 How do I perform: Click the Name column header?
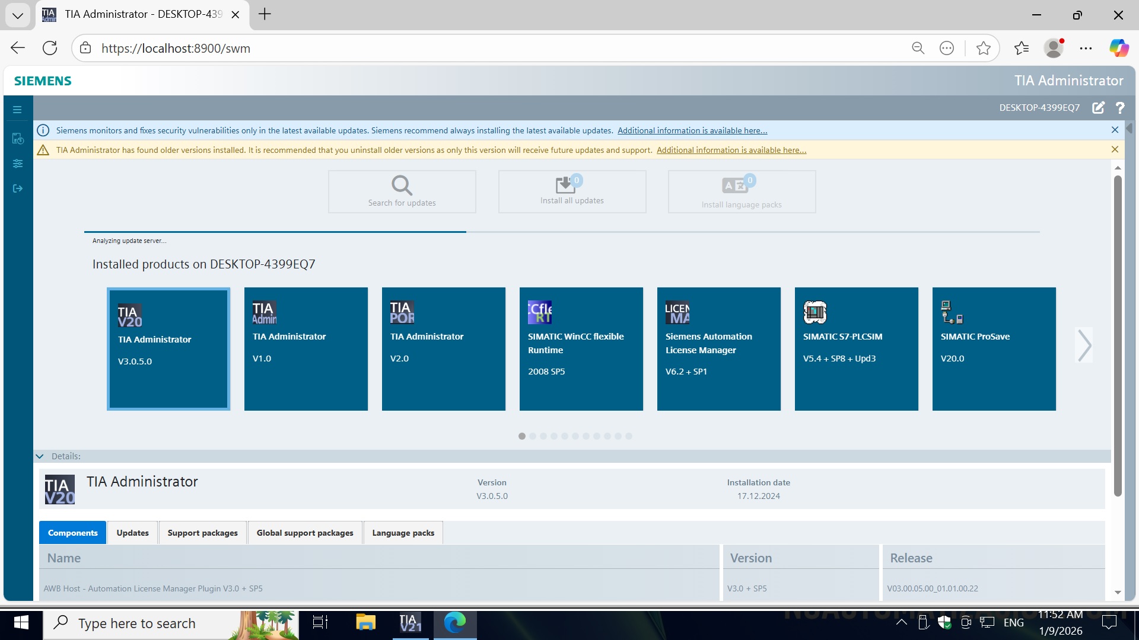[x=380, y=558]
